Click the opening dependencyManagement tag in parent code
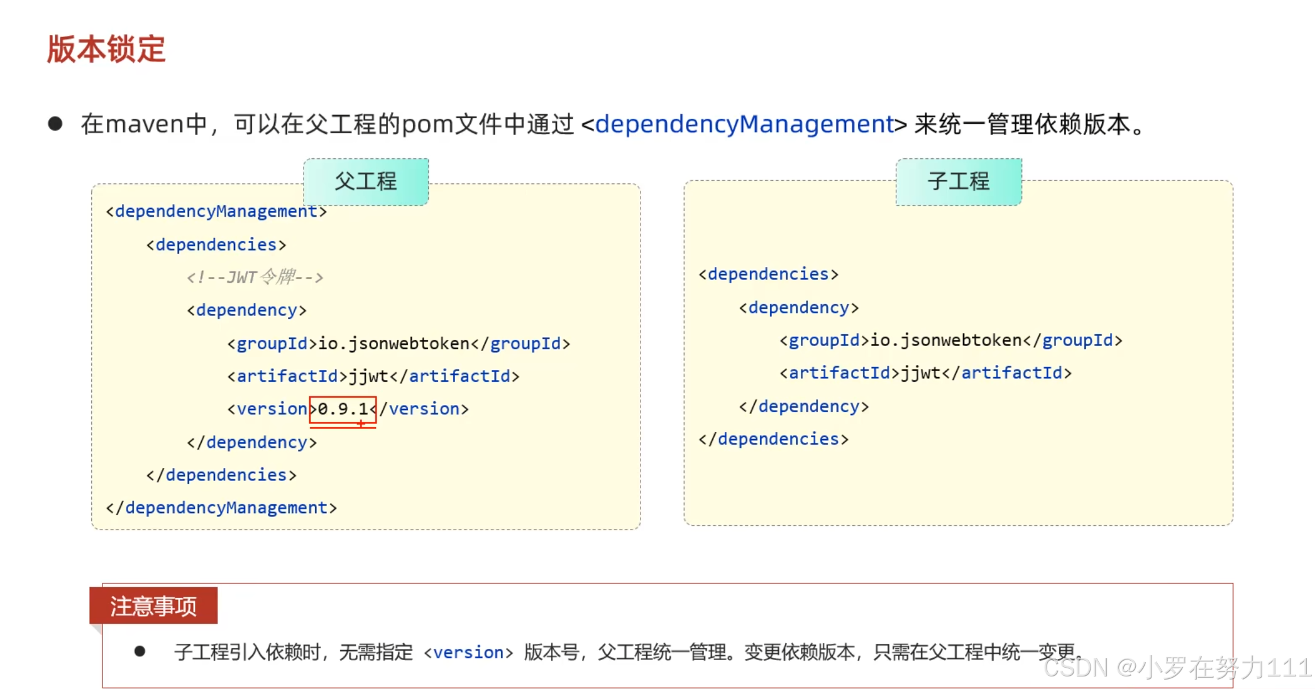 [x=216, y=212]
